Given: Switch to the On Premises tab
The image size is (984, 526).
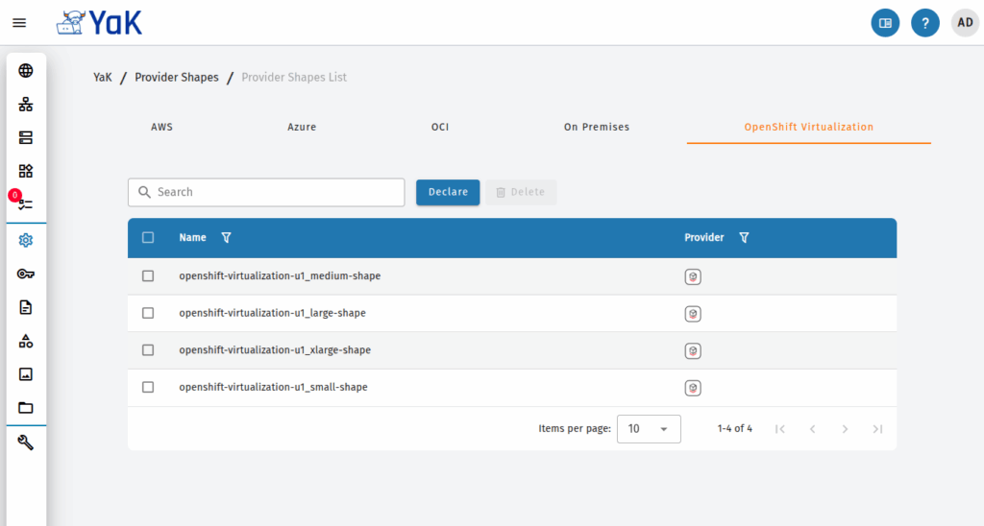Looking at the screenshot, I should 597,128.
